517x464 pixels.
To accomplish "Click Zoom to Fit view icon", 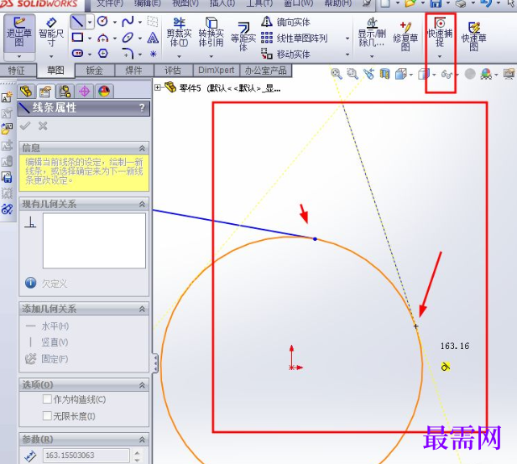I will pos(337,74).
